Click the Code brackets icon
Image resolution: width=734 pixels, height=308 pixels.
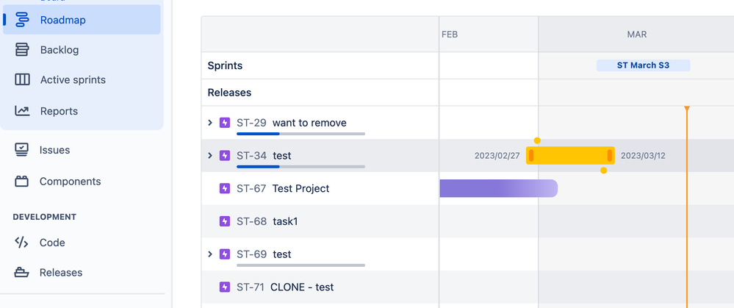tap(22, 243)
